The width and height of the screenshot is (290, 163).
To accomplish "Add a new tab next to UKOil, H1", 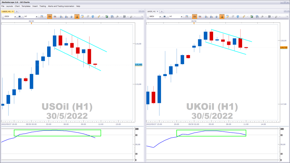I will [x=162, y=11].
